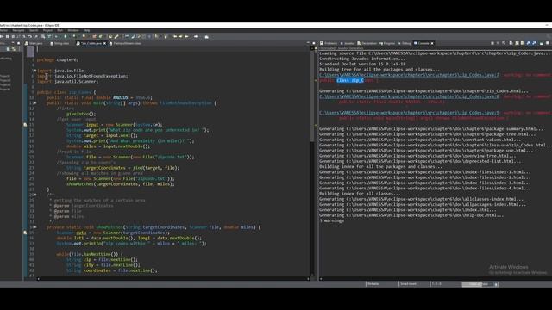The image size is (552, 310).
Task: Click the Smart Insert status bar entry
Action: 408,284
